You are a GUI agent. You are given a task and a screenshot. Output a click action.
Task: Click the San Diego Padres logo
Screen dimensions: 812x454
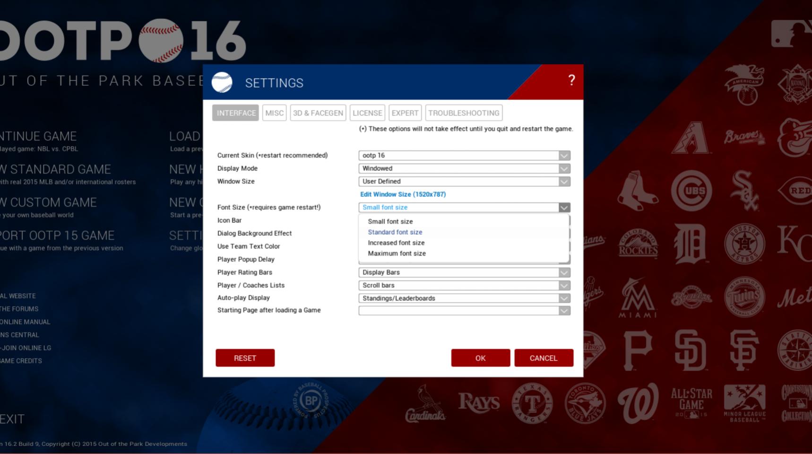[x=691, y=350]
